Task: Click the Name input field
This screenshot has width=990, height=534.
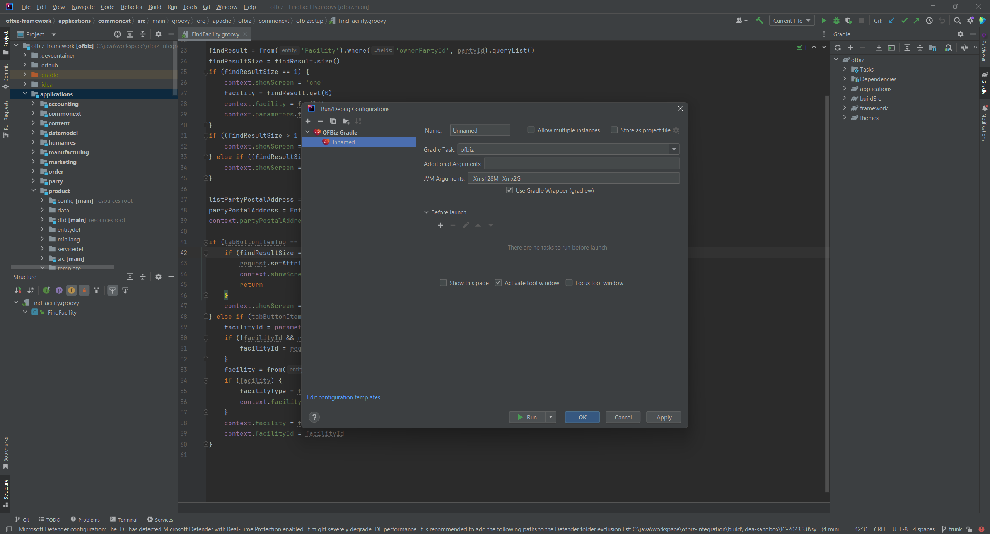Action: click(x=480, y=130)
